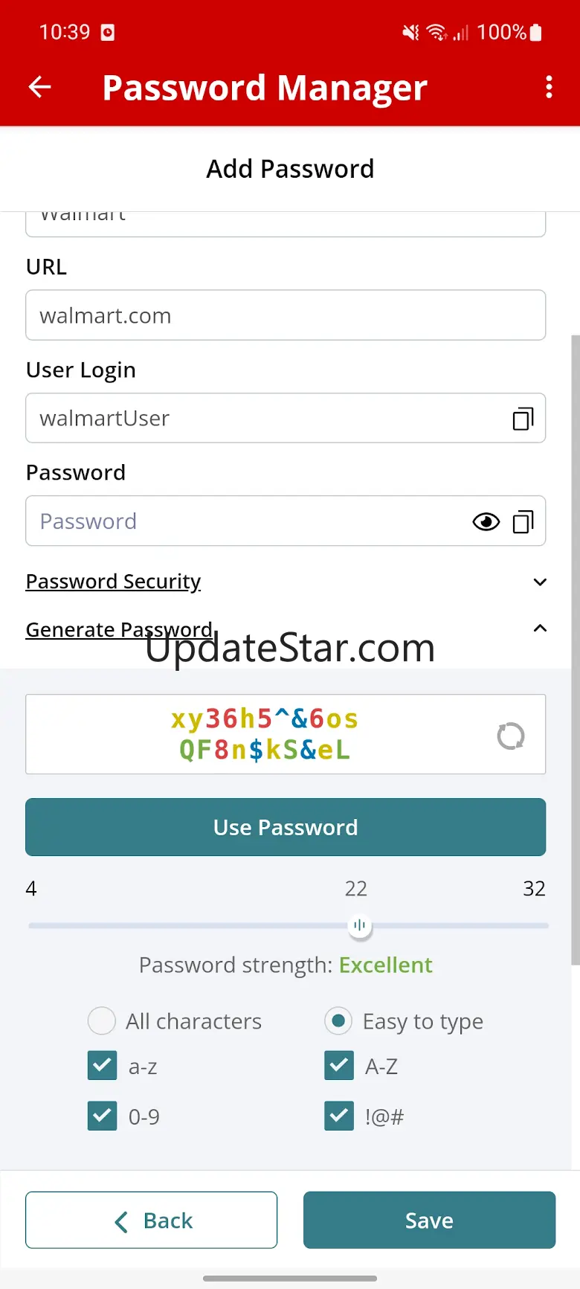Uncheck the A-Z uppercase checkbox

coord(339,1066)
